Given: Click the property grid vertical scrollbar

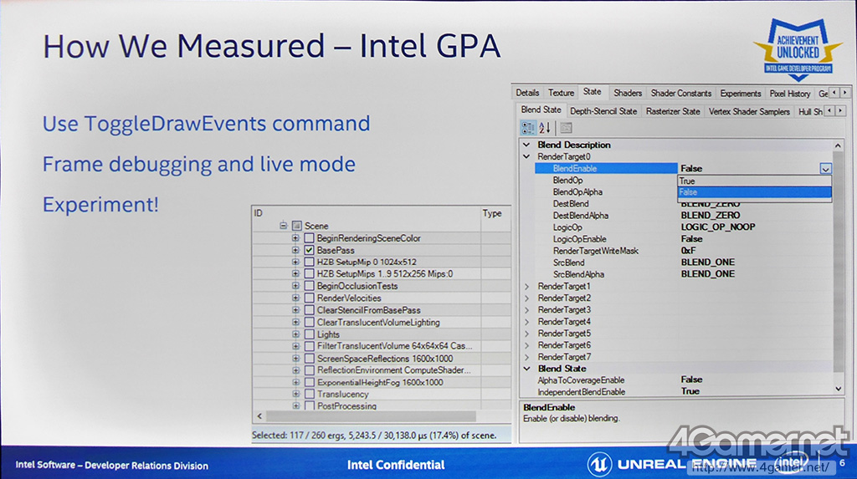Looking at the screenshot, I should pyautogui.click(x=838, y=262).
